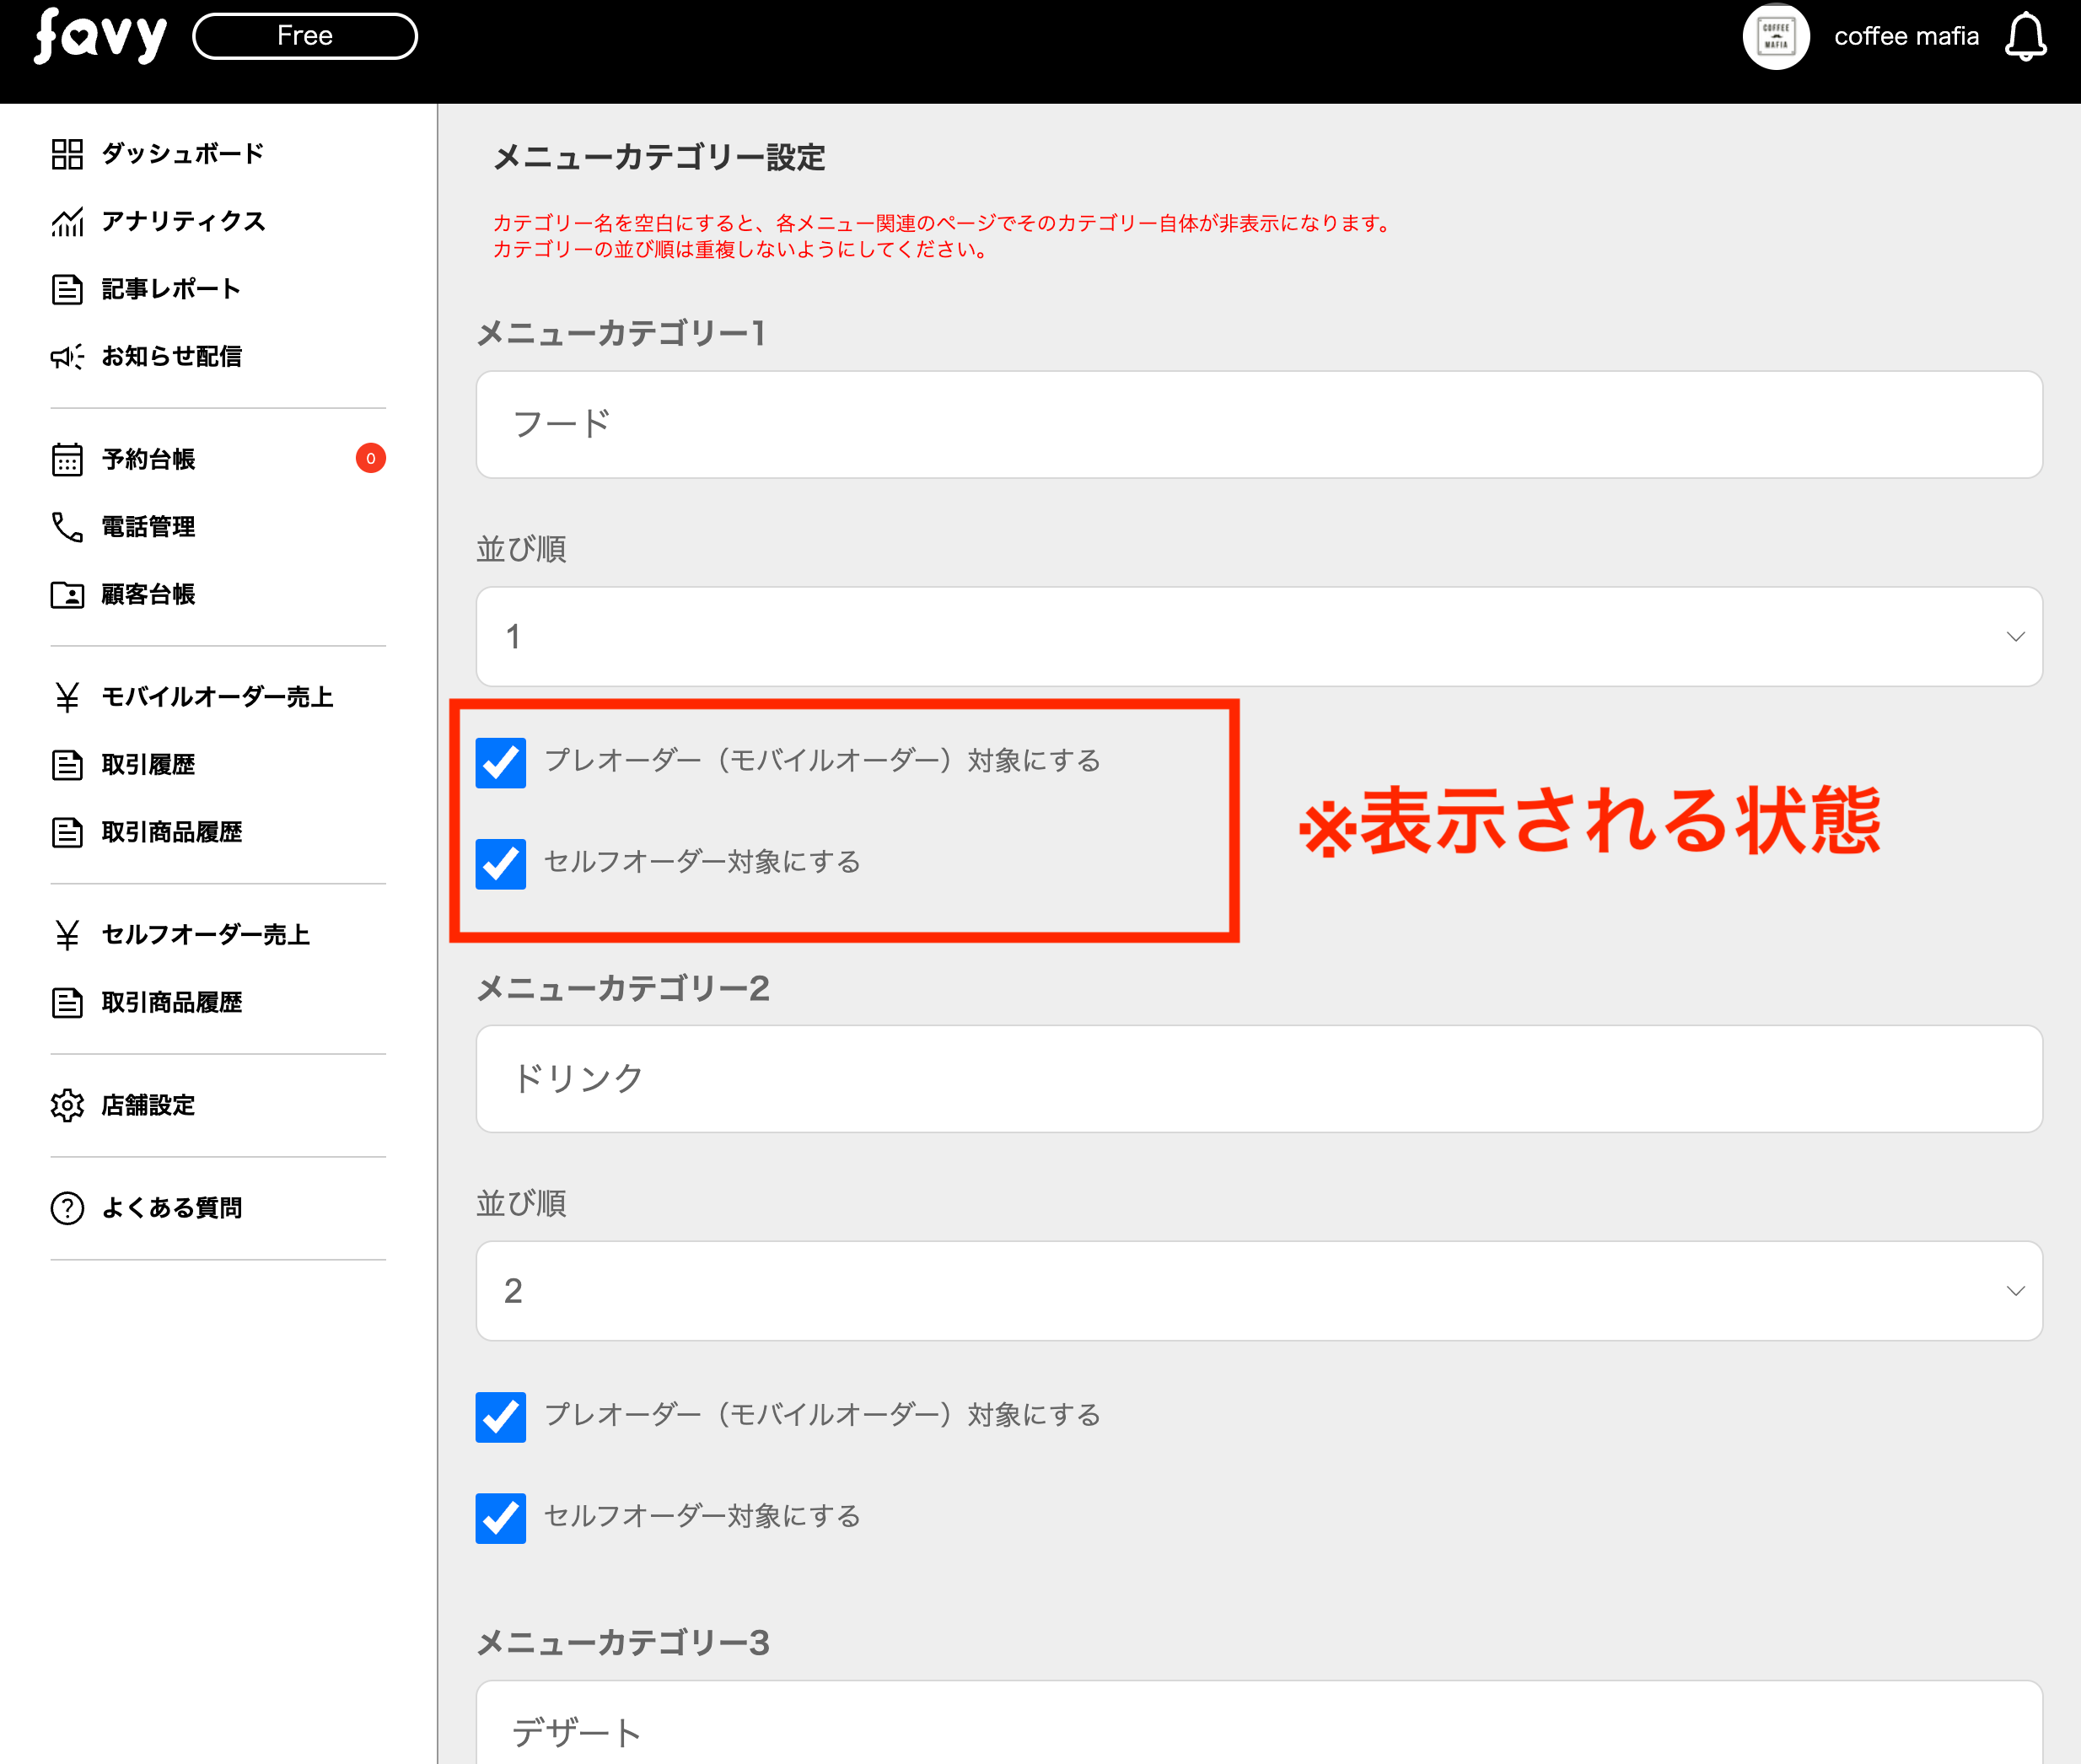Click the ドリンク category name field
This screenshot has width=2081, height=1764.
click(1258, 1079)
